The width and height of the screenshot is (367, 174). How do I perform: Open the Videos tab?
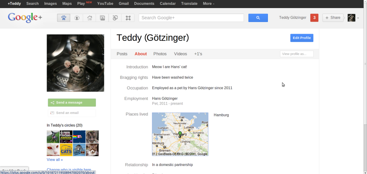tap(181, 54)
